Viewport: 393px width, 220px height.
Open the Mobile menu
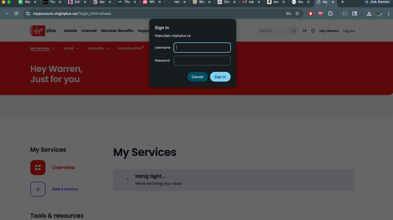71,31
